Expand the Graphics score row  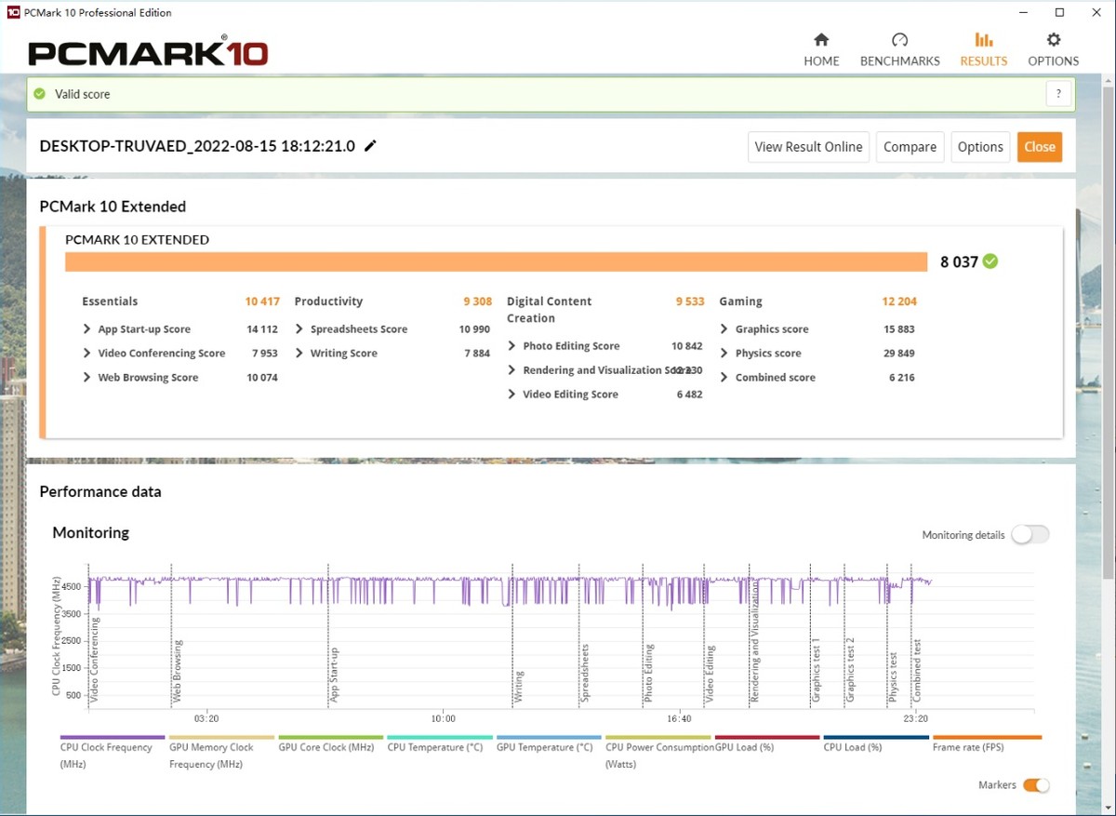(x=724, y=329)
